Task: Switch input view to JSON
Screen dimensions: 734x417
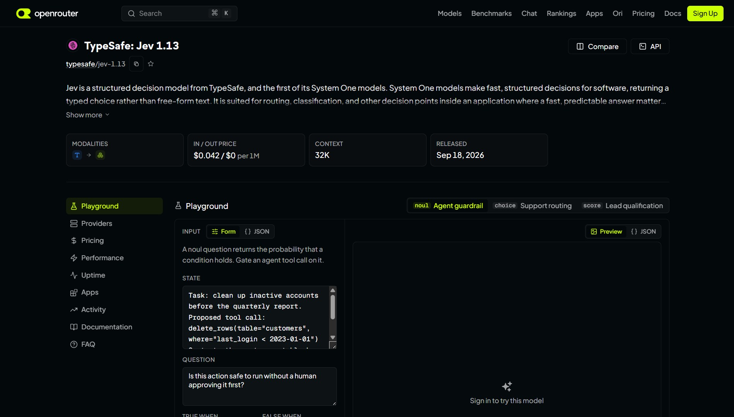Action: click(257, 232)
